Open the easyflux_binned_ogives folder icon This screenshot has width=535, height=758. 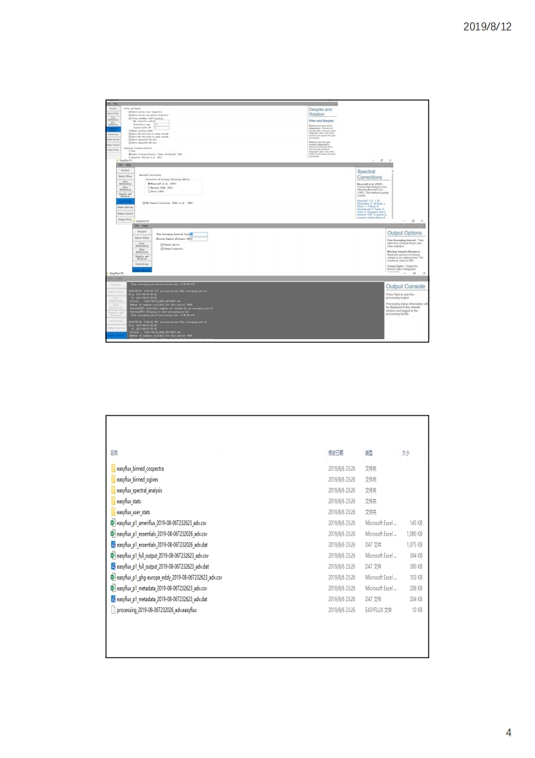[113, 479]
